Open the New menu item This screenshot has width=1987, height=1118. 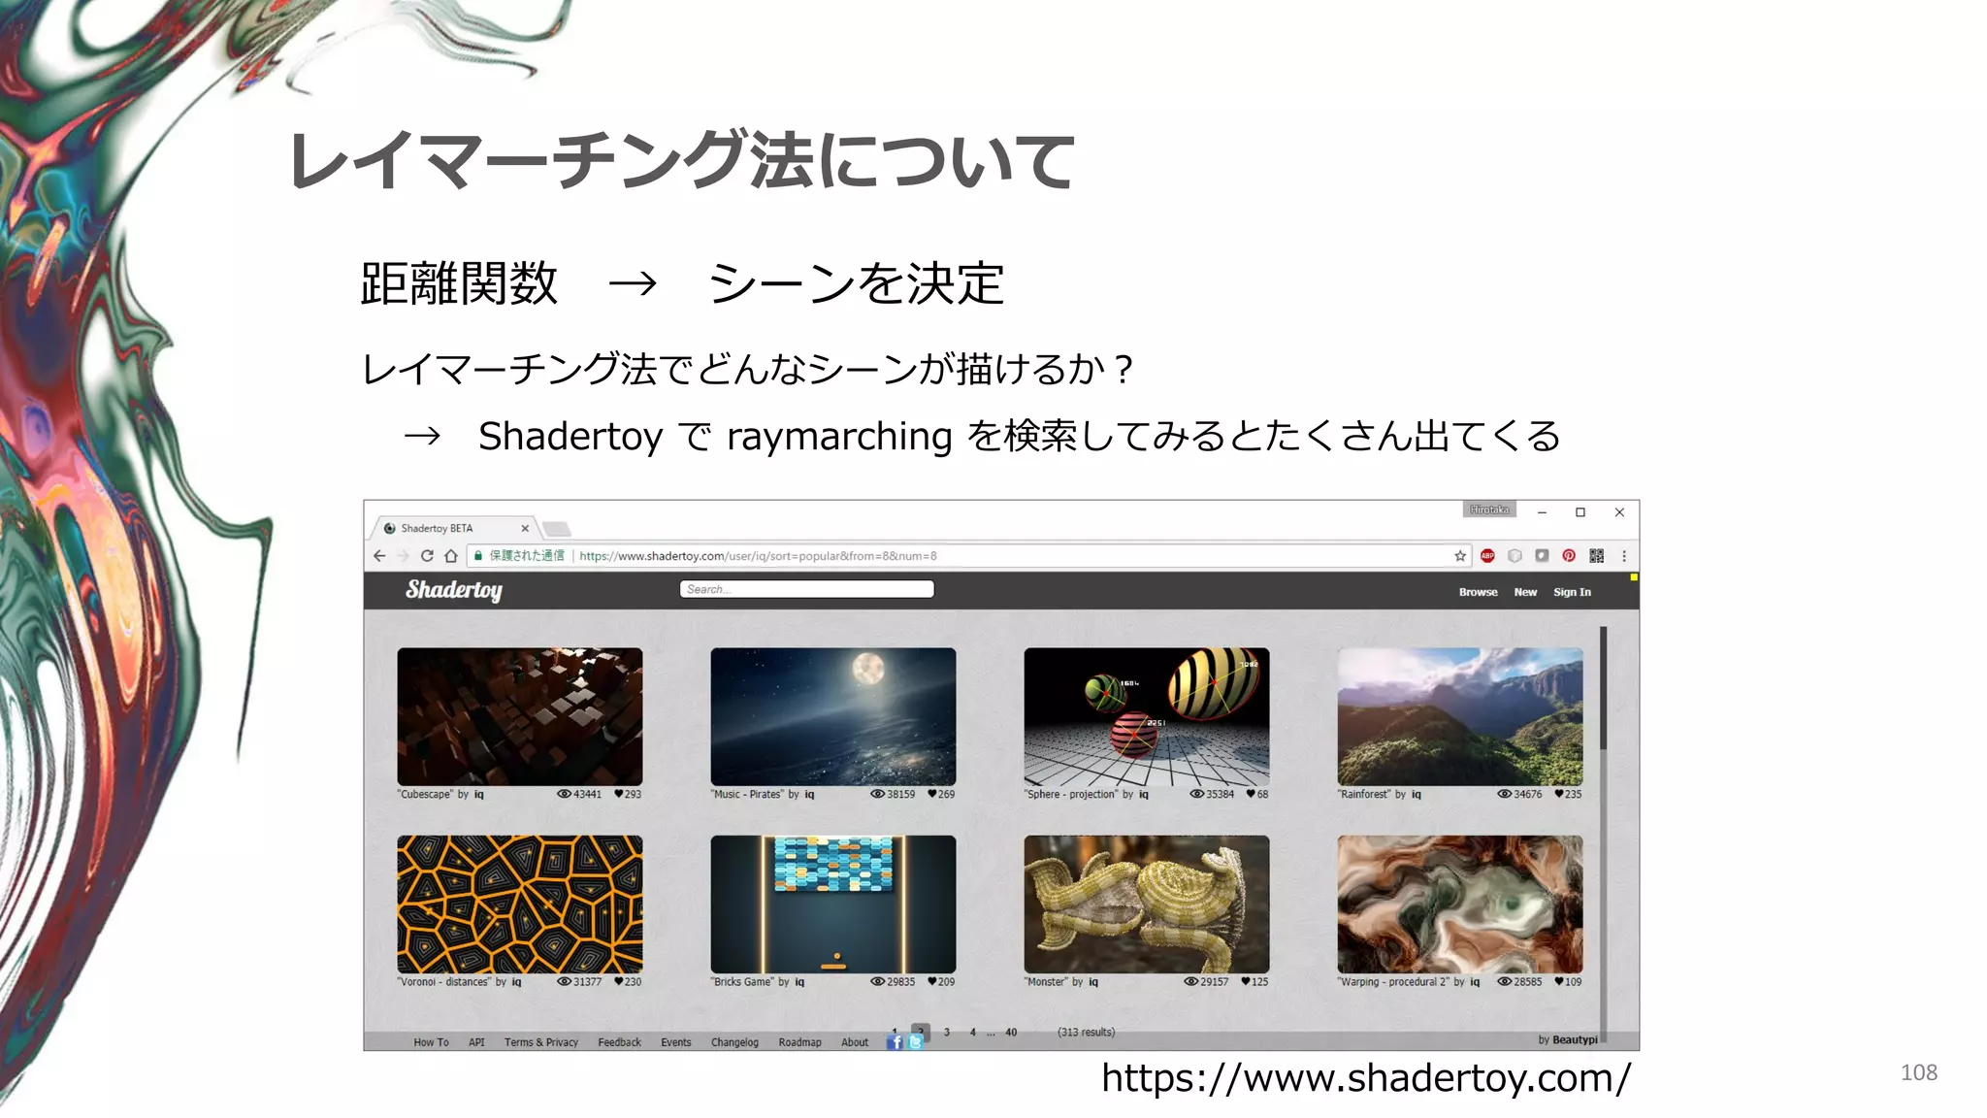pyautogui.click(x=1525, y=592)
